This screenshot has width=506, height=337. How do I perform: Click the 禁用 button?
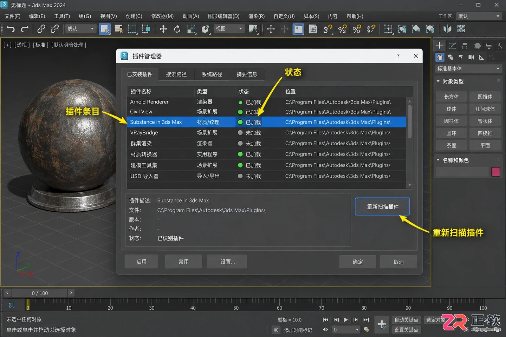pos(183,262)
